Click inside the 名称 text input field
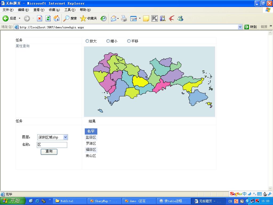This screenshot has height=205, width=273. click(52, 145)
